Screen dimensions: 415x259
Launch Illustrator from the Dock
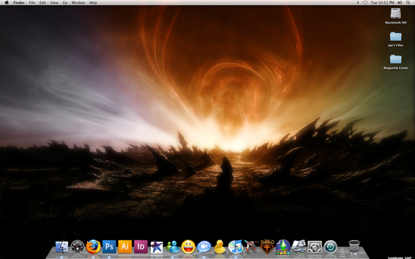tap(125, 247)
